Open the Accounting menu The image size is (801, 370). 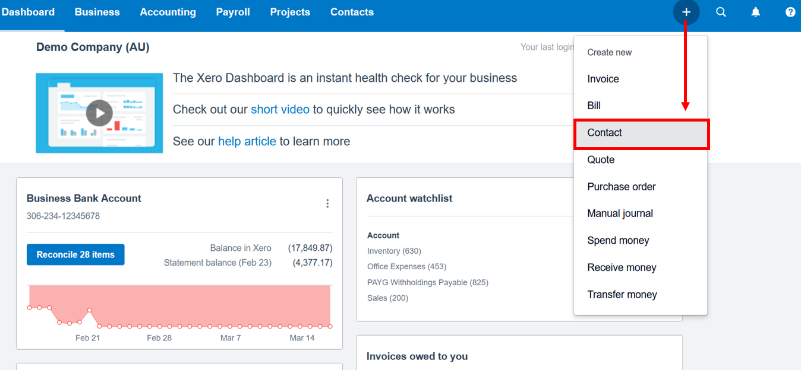click(168, 12)
